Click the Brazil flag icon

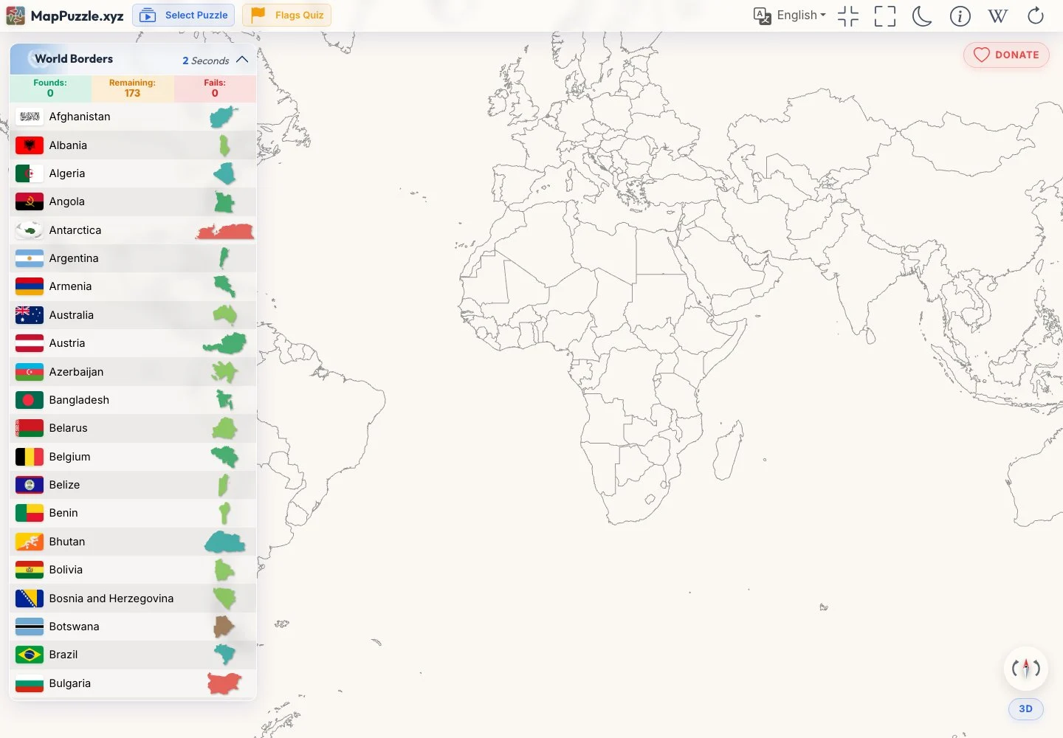point(30,655)
